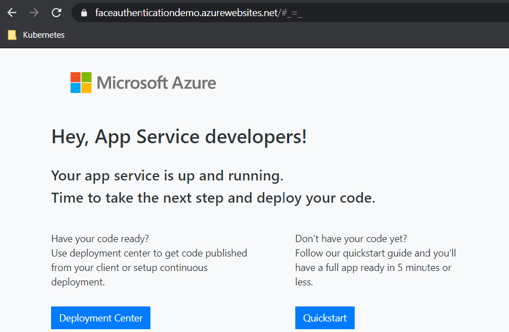Click the yellow square in Microsoft logo
509x332 pixels.
[87, 88]
